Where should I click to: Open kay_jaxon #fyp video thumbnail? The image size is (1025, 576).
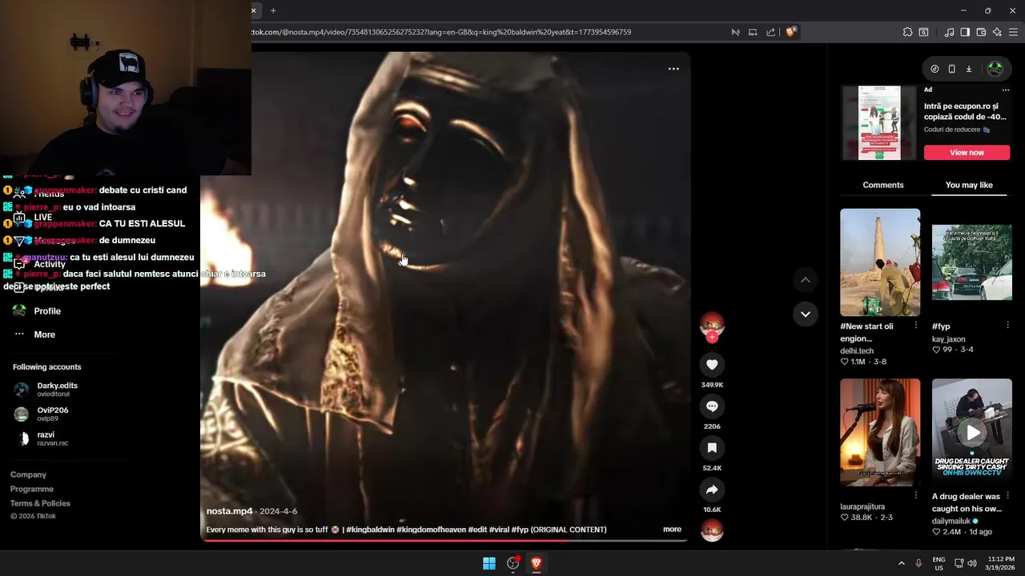(x=971, y=262)
